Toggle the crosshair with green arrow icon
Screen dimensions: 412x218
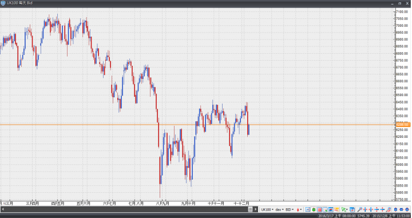tap(325, 209)
